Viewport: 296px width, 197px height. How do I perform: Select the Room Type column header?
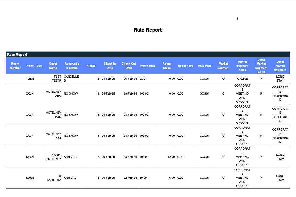34,66
